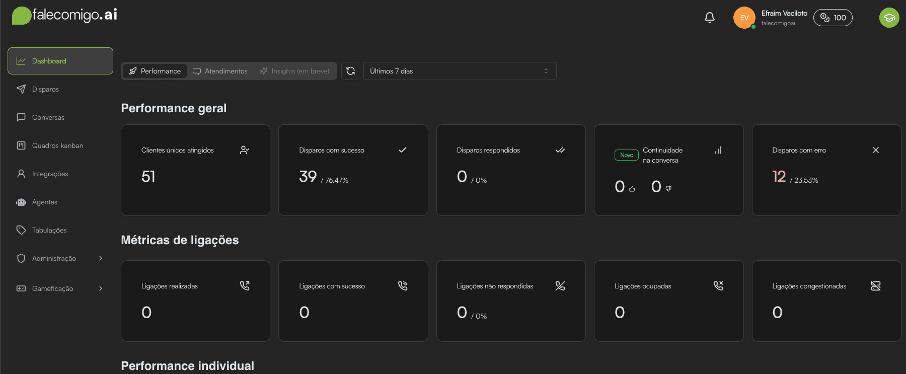Select the Insights (em breve) tab
The image size is (906, 374).
[295, 71]
